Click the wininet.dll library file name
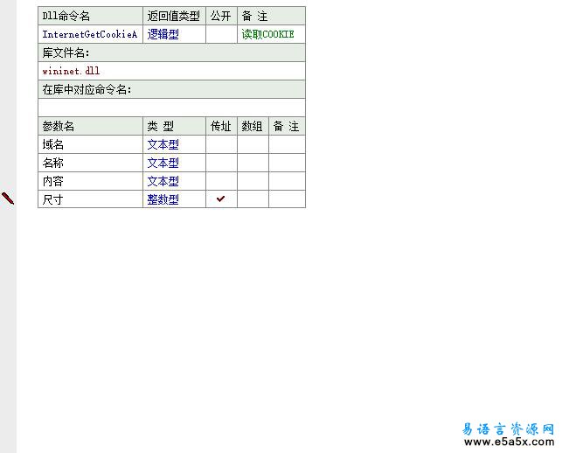The height and width of the screenshot is (453, 562). coord(72,71)
